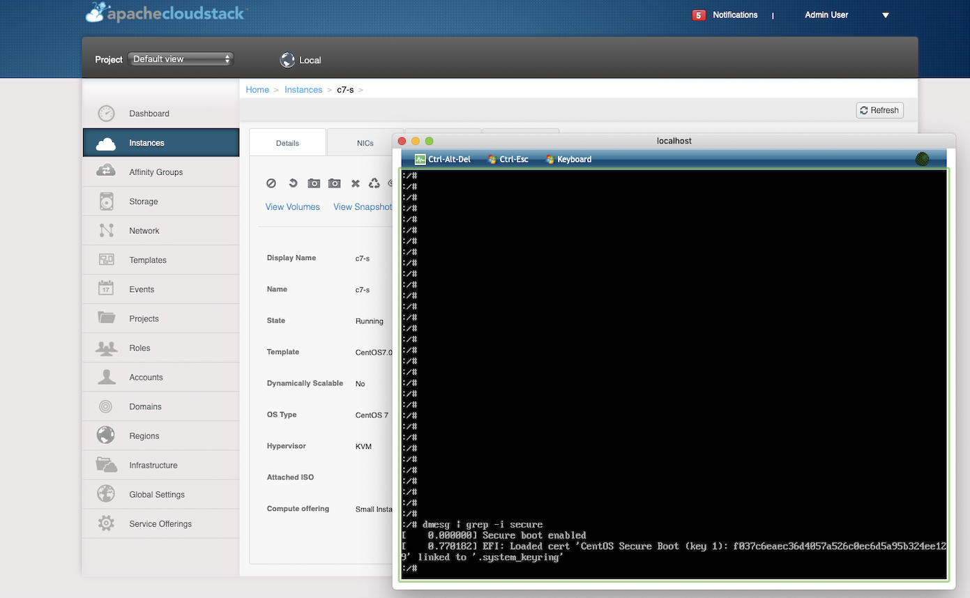
Task: Select the Instances cloud icon
Action: pos(106,143)
